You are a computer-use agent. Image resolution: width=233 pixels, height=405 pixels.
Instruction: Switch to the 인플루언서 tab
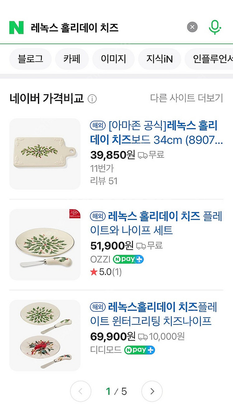point(211,59)
